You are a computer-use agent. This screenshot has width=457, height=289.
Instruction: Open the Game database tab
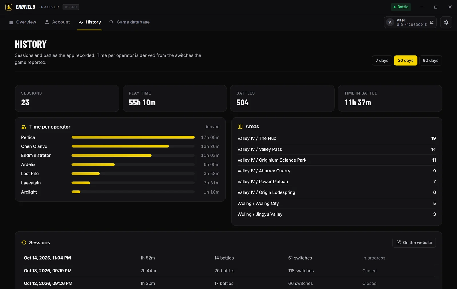point(129,22)
